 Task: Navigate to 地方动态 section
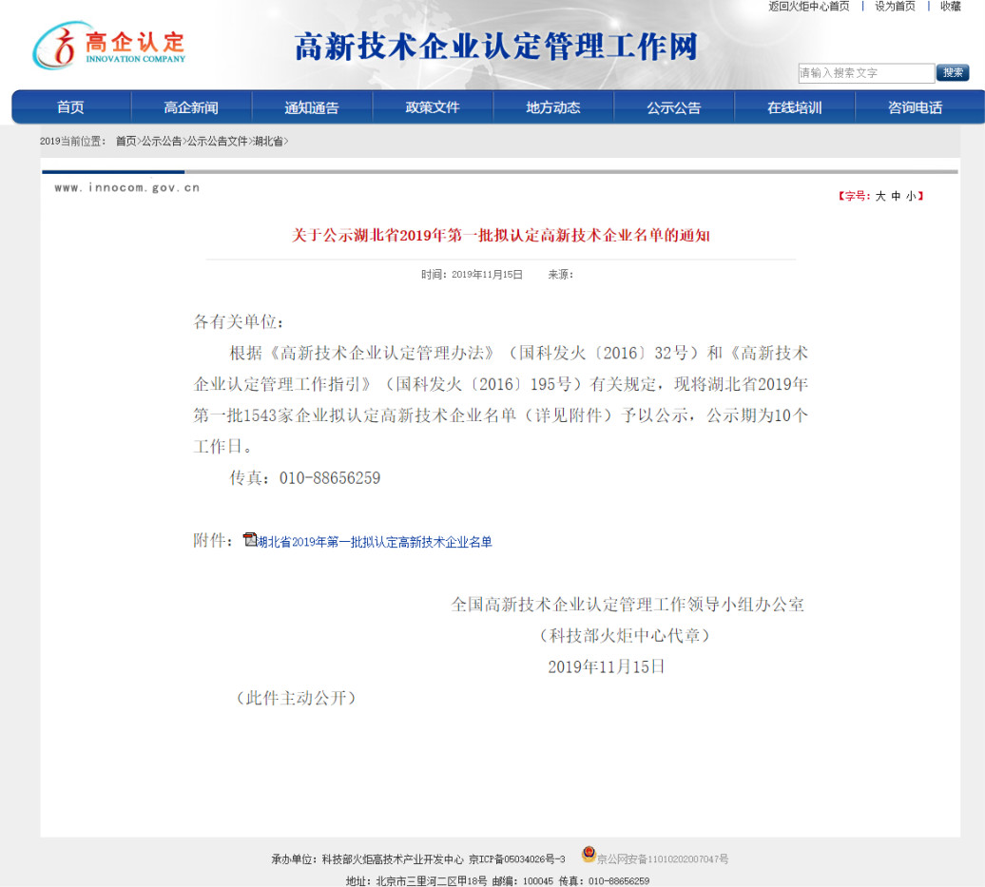(553, 107)
